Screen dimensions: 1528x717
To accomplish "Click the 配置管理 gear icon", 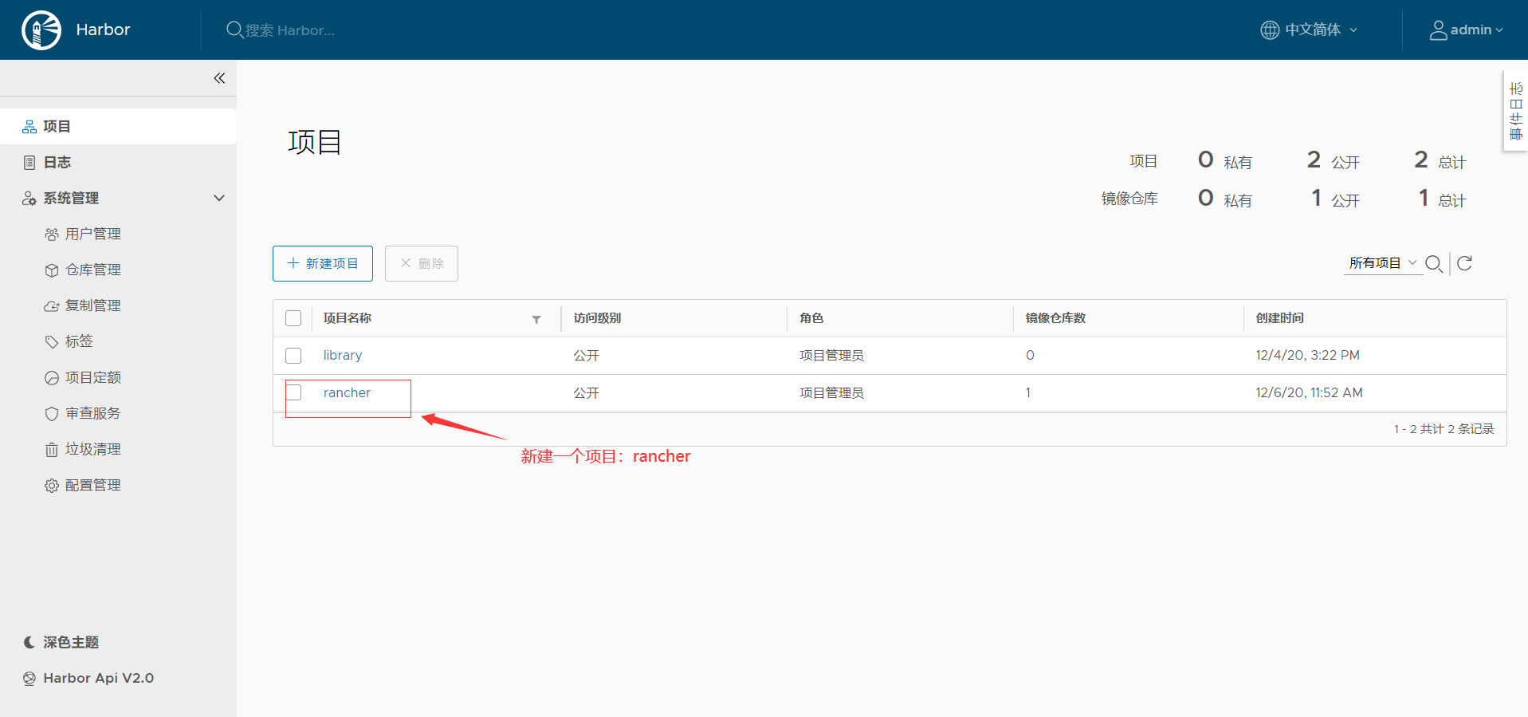I will tap(52, 486).
